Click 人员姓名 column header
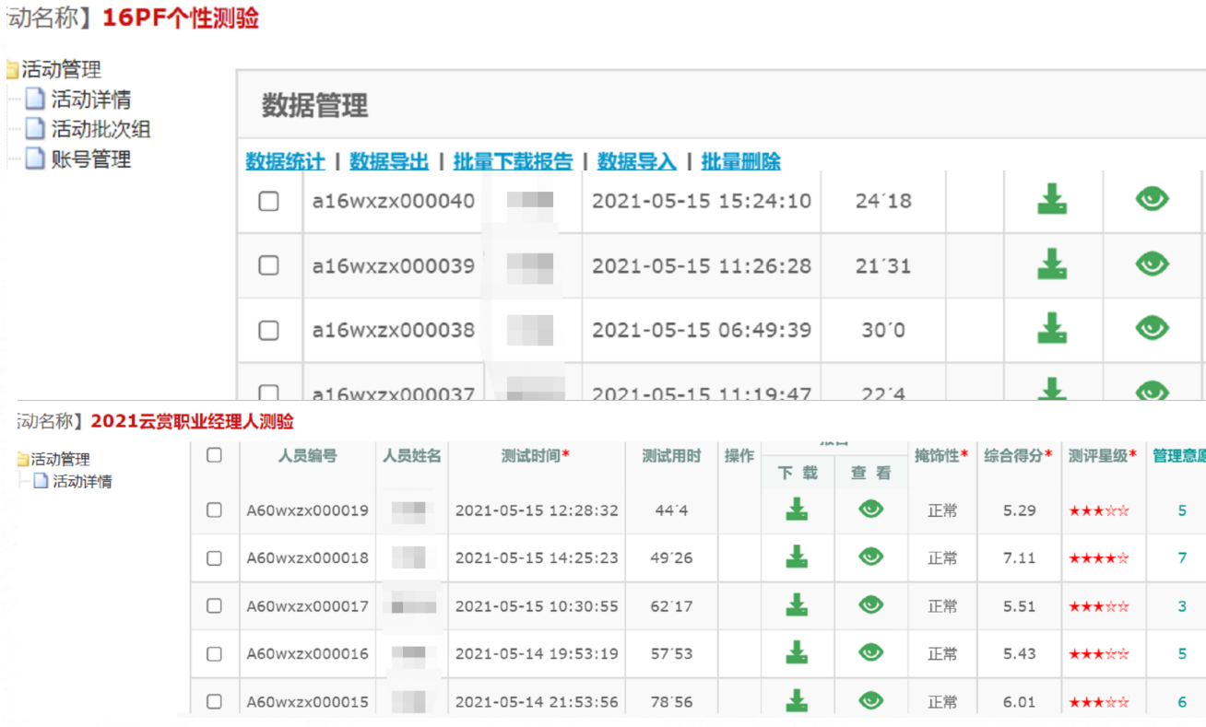 (x=412, y=455)
